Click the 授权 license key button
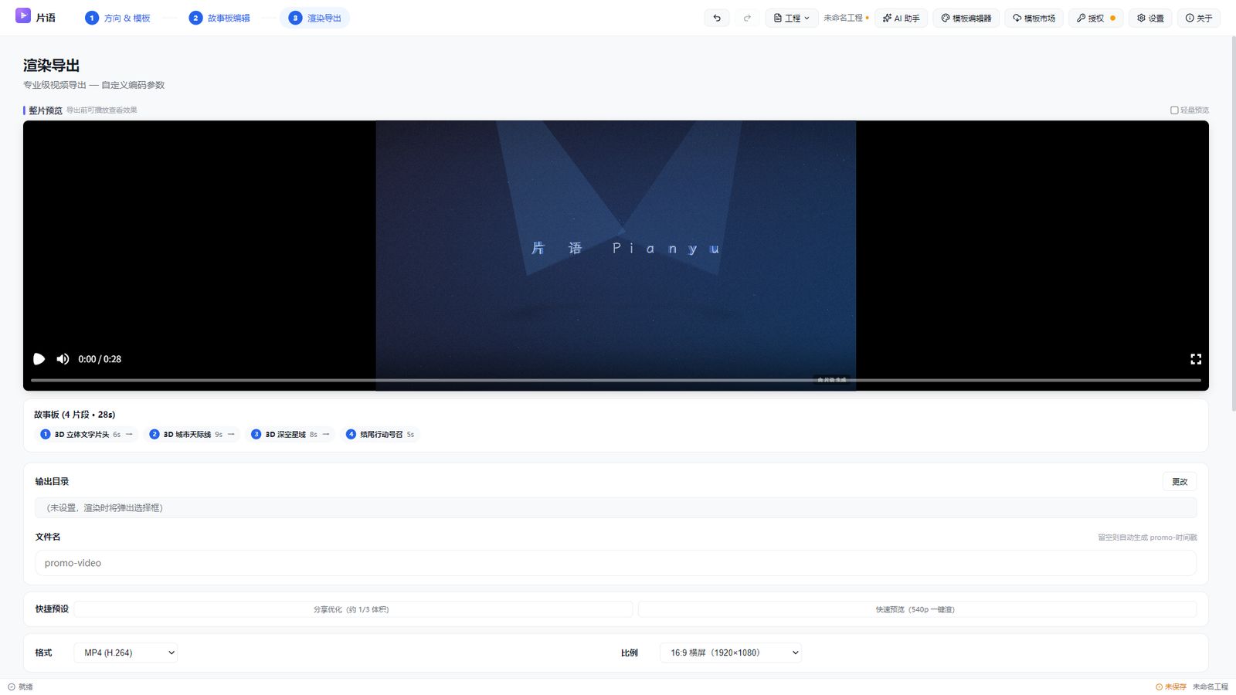 point(1096,18)
